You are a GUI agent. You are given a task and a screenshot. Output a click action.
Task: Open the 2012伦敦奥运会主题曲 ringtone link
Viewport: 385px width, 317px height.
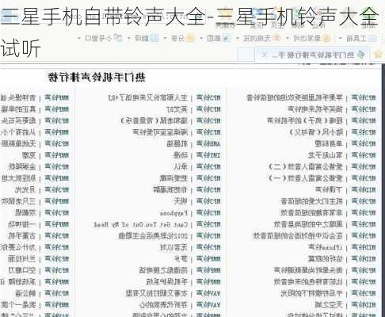153,236
